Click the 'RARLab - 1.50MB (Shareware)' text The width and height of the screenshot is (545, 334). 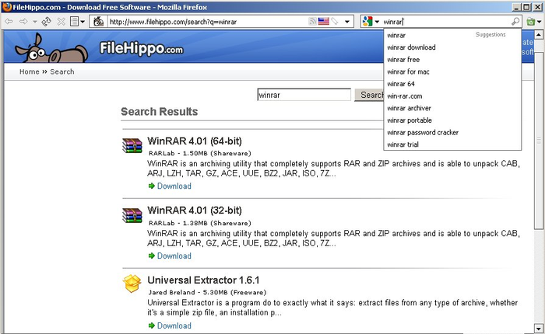[200, 153]
